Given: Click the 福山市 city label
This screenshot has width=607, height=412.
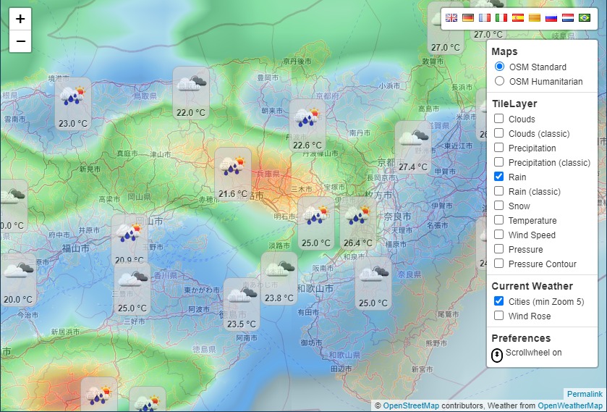Looking at the screenshot, I should click(76, 248).
